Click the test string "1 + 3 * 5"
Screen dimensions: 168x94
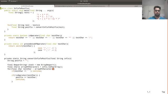43,15
